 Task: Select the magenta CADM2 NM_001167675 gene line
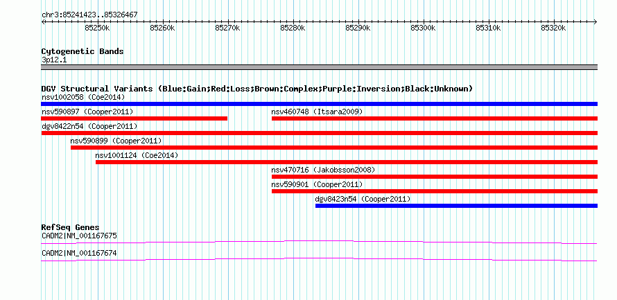319,242
